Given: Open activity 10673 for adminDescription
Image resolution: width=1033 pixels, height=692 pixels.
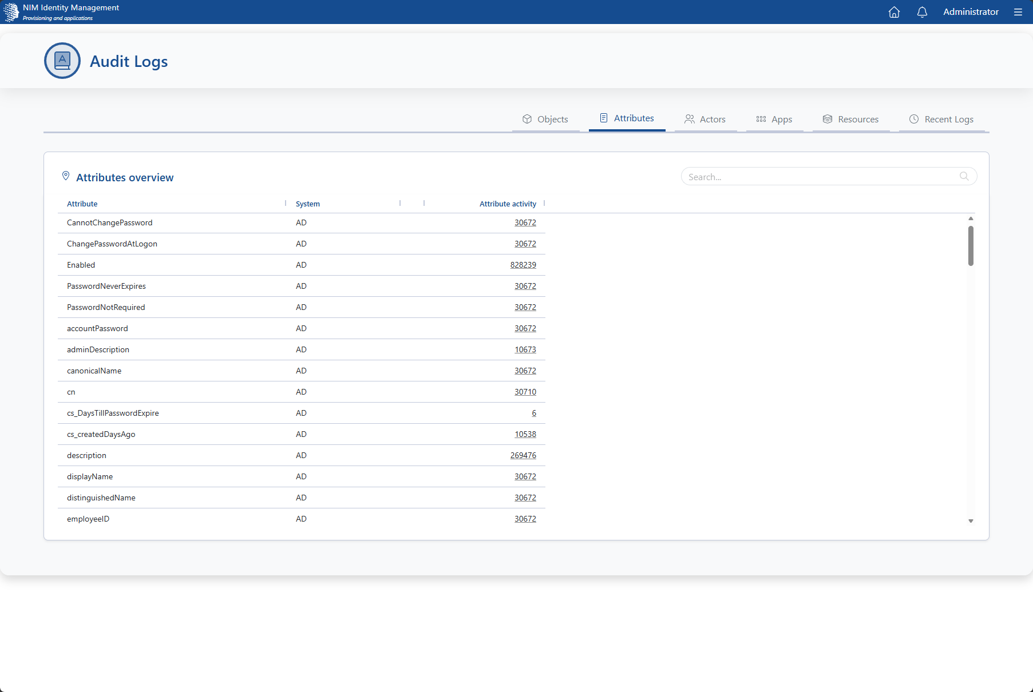Looking at the screenshot, I should tap(525, 349).
